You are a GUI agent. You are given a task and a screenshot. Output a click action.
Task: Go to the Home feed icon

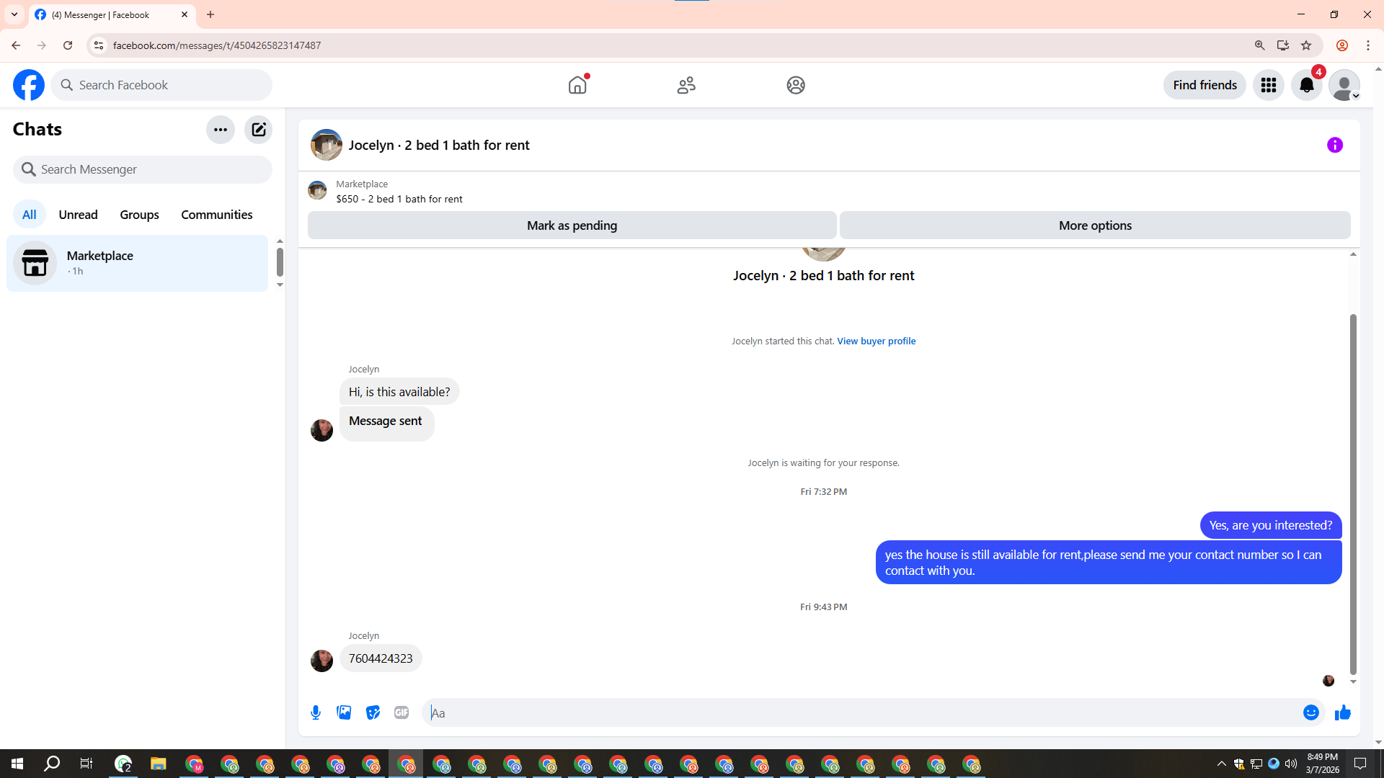point(577,85)
